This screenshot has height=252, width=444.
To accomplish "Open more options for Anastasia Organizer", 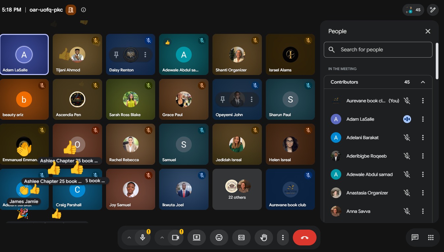I will pyautogui.click(x=423, y=193).
